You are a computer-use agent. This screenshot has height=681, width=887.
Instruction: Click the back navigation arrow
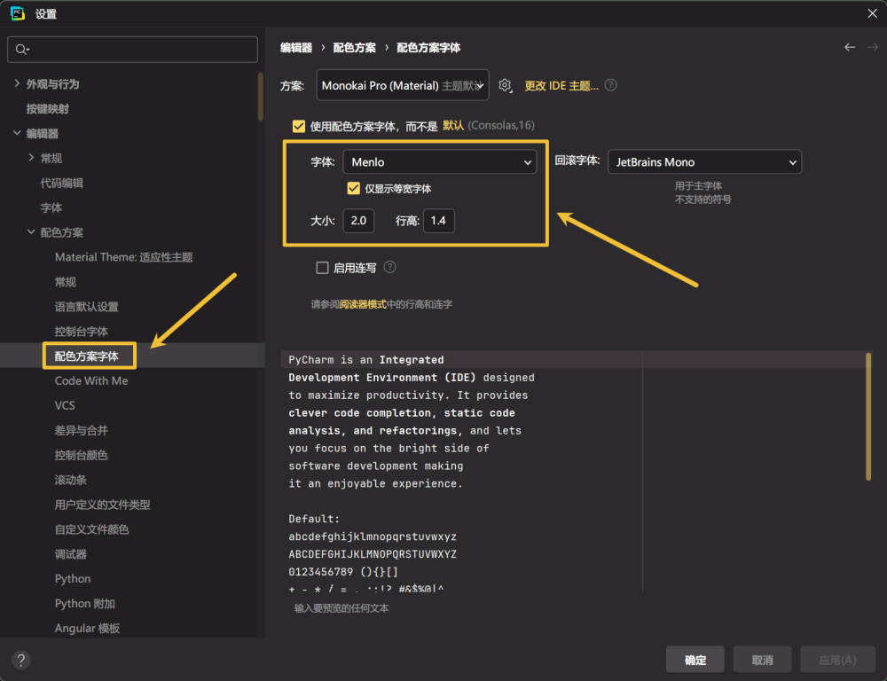tap(850, 47)
